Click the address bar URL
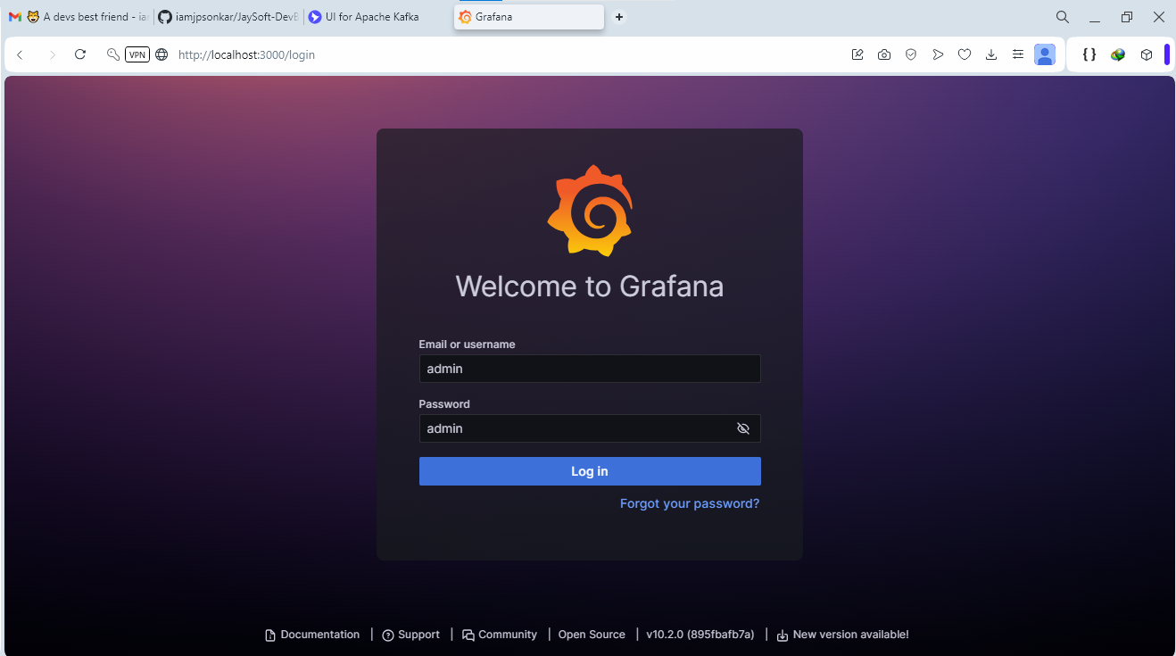This screenshot has height=656, width=1176. (247, 54)
